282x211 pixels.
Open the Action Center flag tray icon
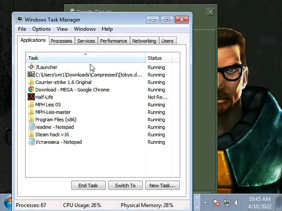216,203
